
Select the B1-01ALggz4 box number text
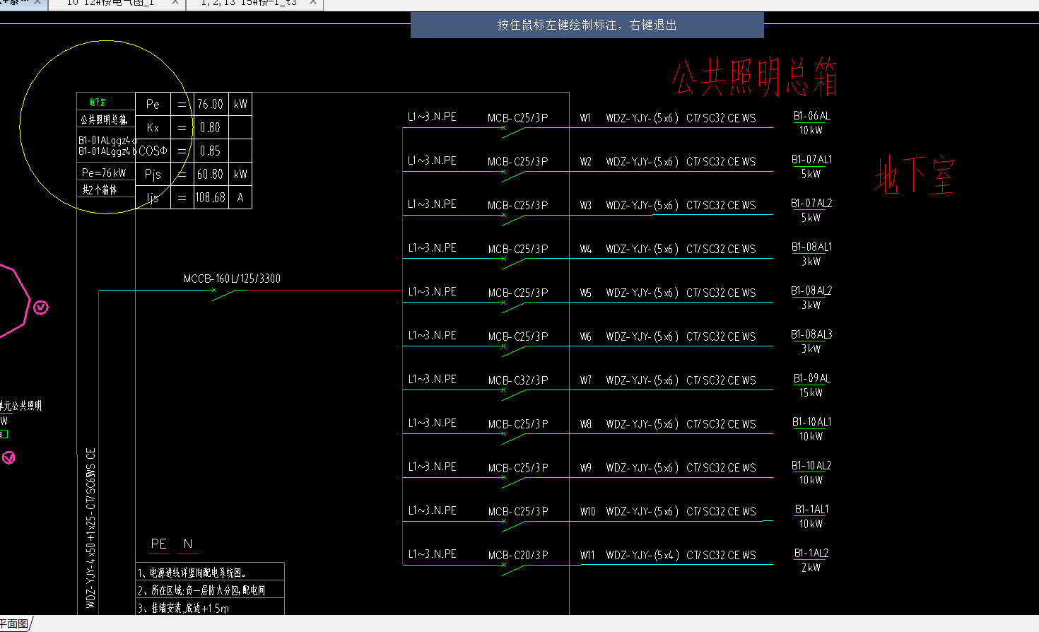click(x=107, y=146)
